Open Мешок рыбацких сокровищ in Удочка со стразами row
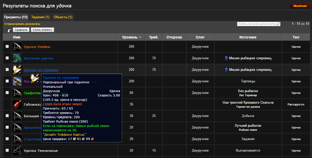The image size is (312, 158). point(250,70)
